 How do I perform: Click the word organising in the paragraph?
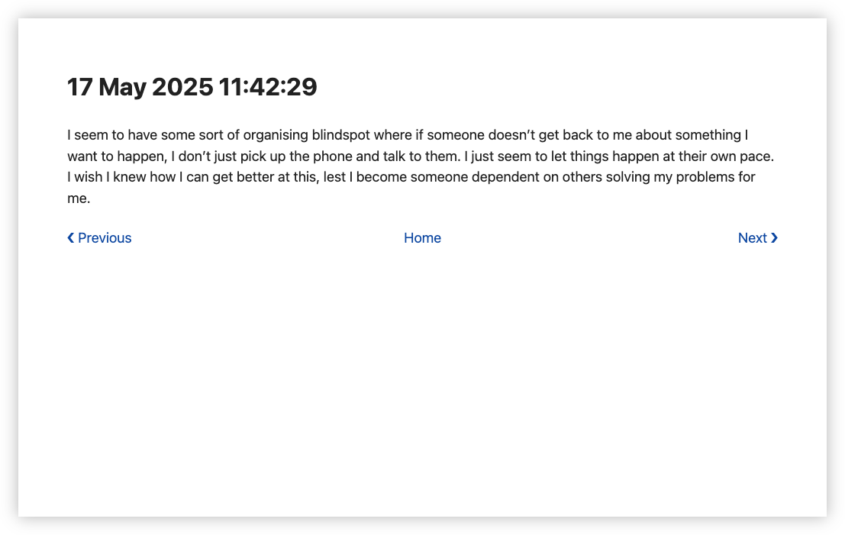(276, 134)
